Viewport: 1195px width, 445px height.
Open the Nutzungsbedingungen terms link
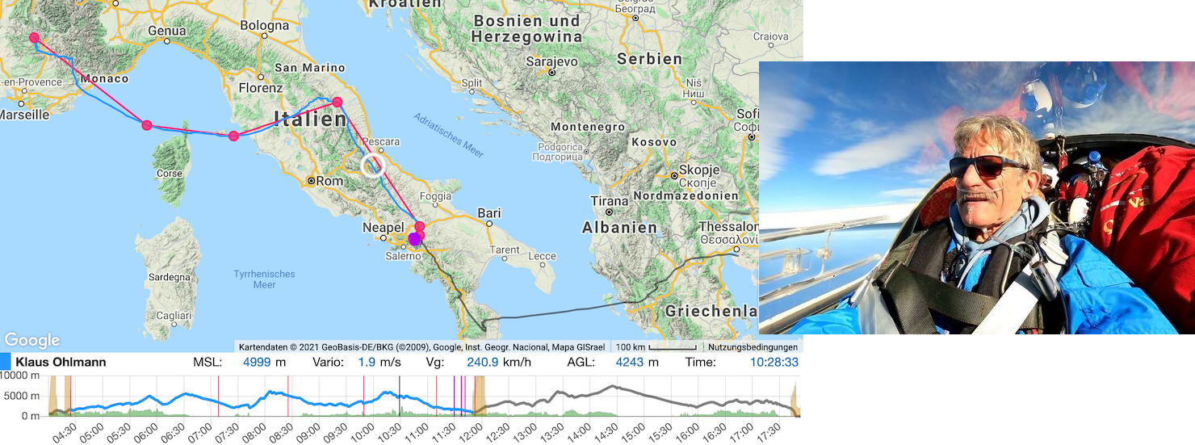click(753, 347)
